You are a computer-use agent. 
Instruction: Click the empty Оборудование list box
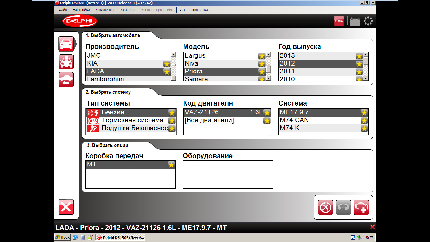point(228,175)
